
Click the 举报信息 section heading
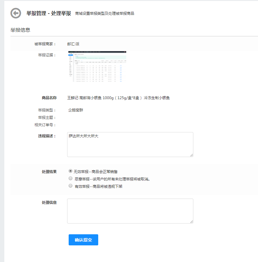tap(20, 30)
